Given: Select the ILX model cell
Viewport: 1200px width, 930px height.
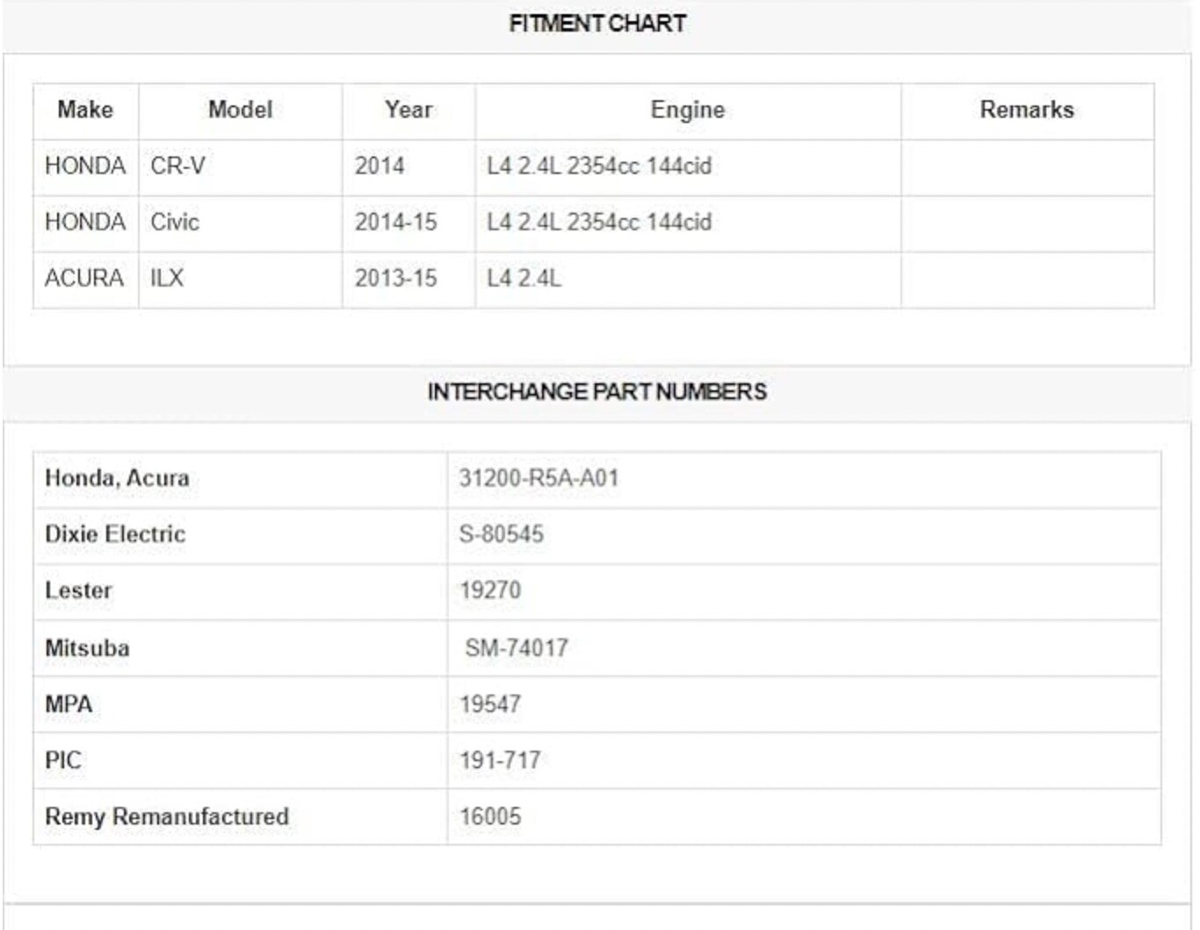Looking at the screenshot, I should click(167, 279).
